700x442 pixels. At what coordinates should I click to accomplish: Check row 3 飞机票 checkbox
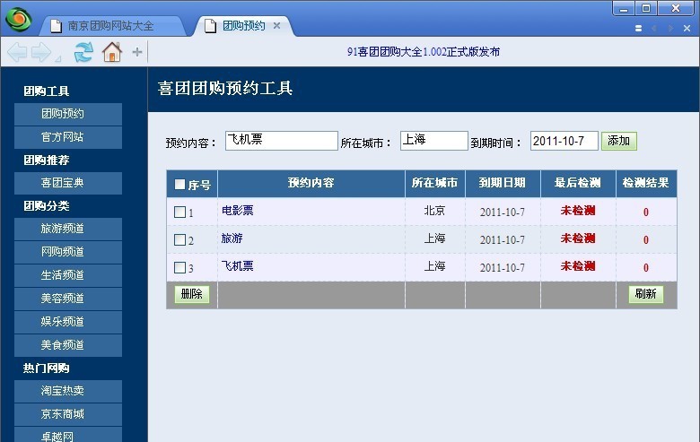tap(179, 267)
